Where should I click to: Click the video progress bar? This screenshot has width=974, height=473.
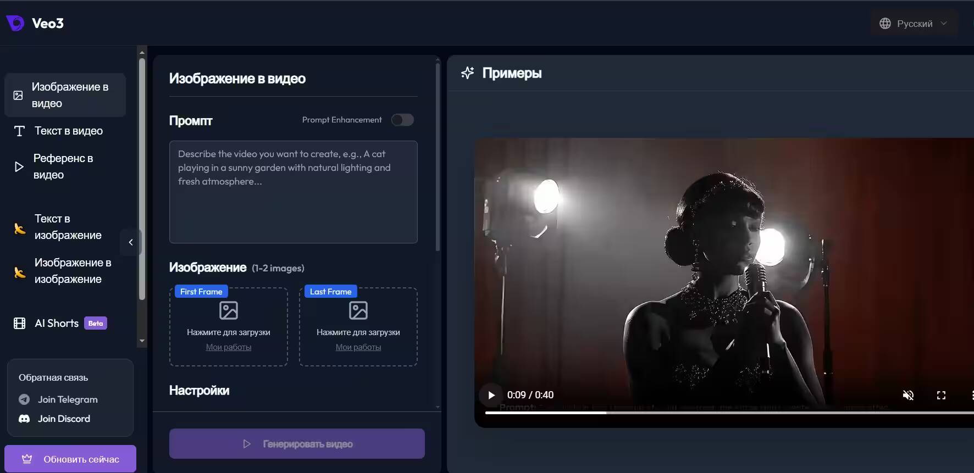[729, 413]
